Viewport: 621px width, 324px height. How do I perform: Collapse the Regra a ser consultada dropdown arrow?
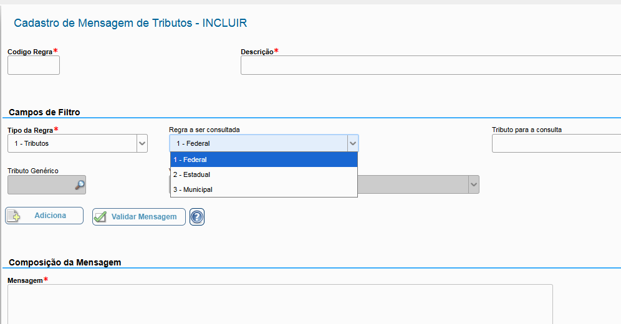(353, 143)
